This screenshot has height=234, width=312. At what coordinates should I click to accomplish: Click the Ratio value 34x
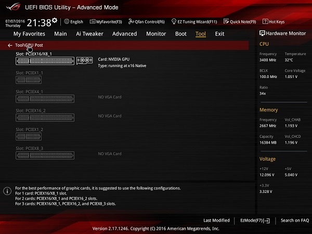coord(263,93)
